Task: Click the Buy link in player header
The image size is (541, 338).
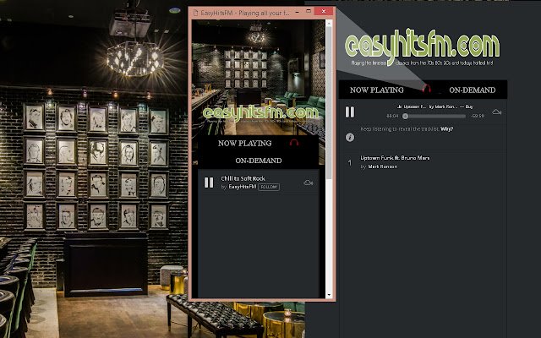Action: [469, 107]
